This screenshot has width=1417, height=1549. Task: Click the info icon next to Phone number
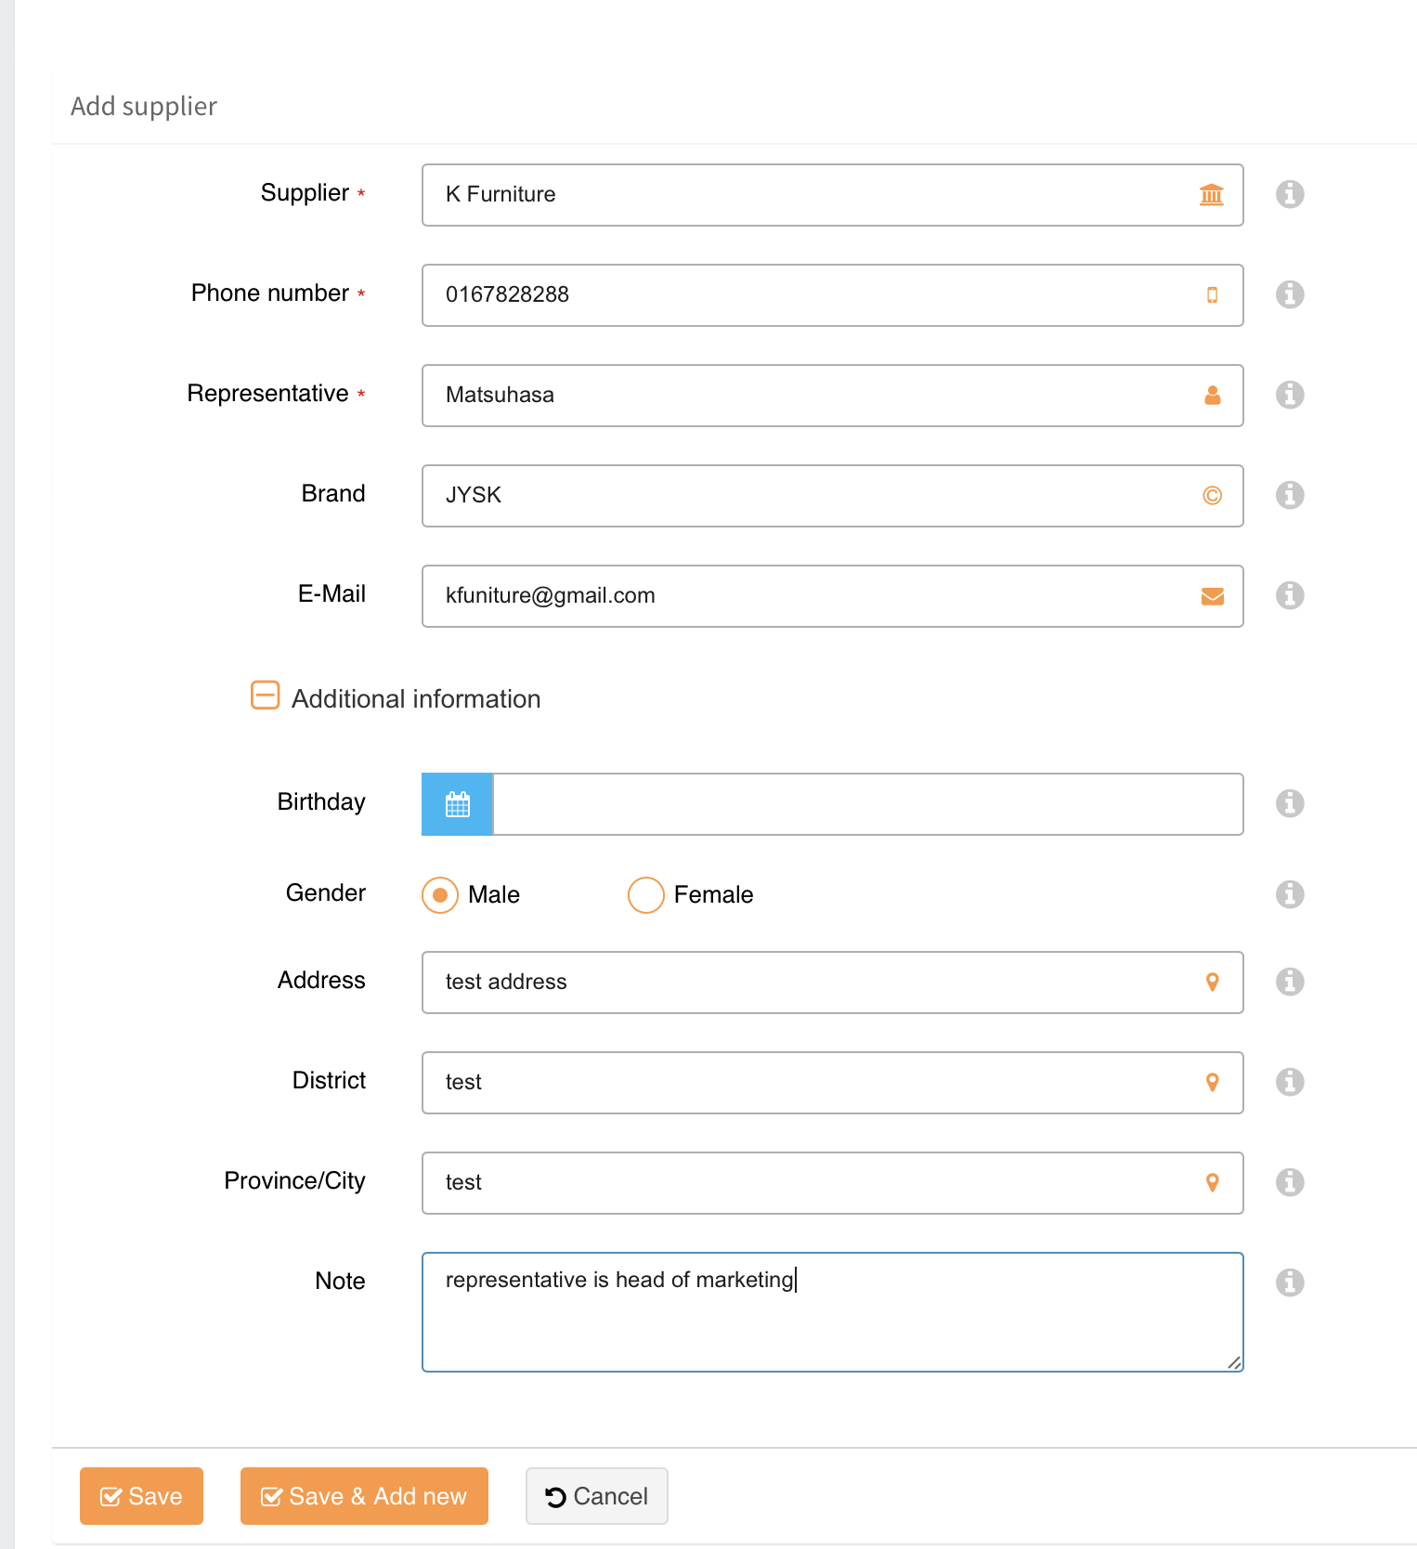[x=1290, y=294]
